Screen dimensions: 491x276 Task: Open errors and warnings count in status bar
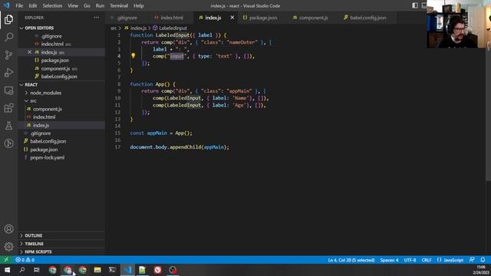tap(25, 260)
